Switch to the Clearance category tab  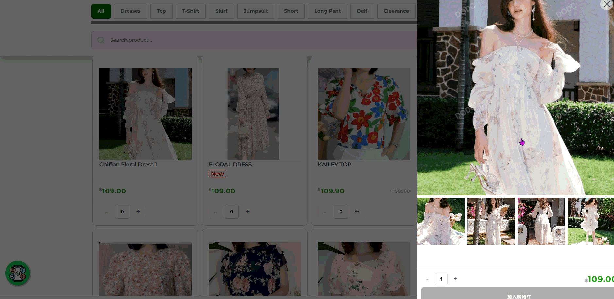click(396, 11)
